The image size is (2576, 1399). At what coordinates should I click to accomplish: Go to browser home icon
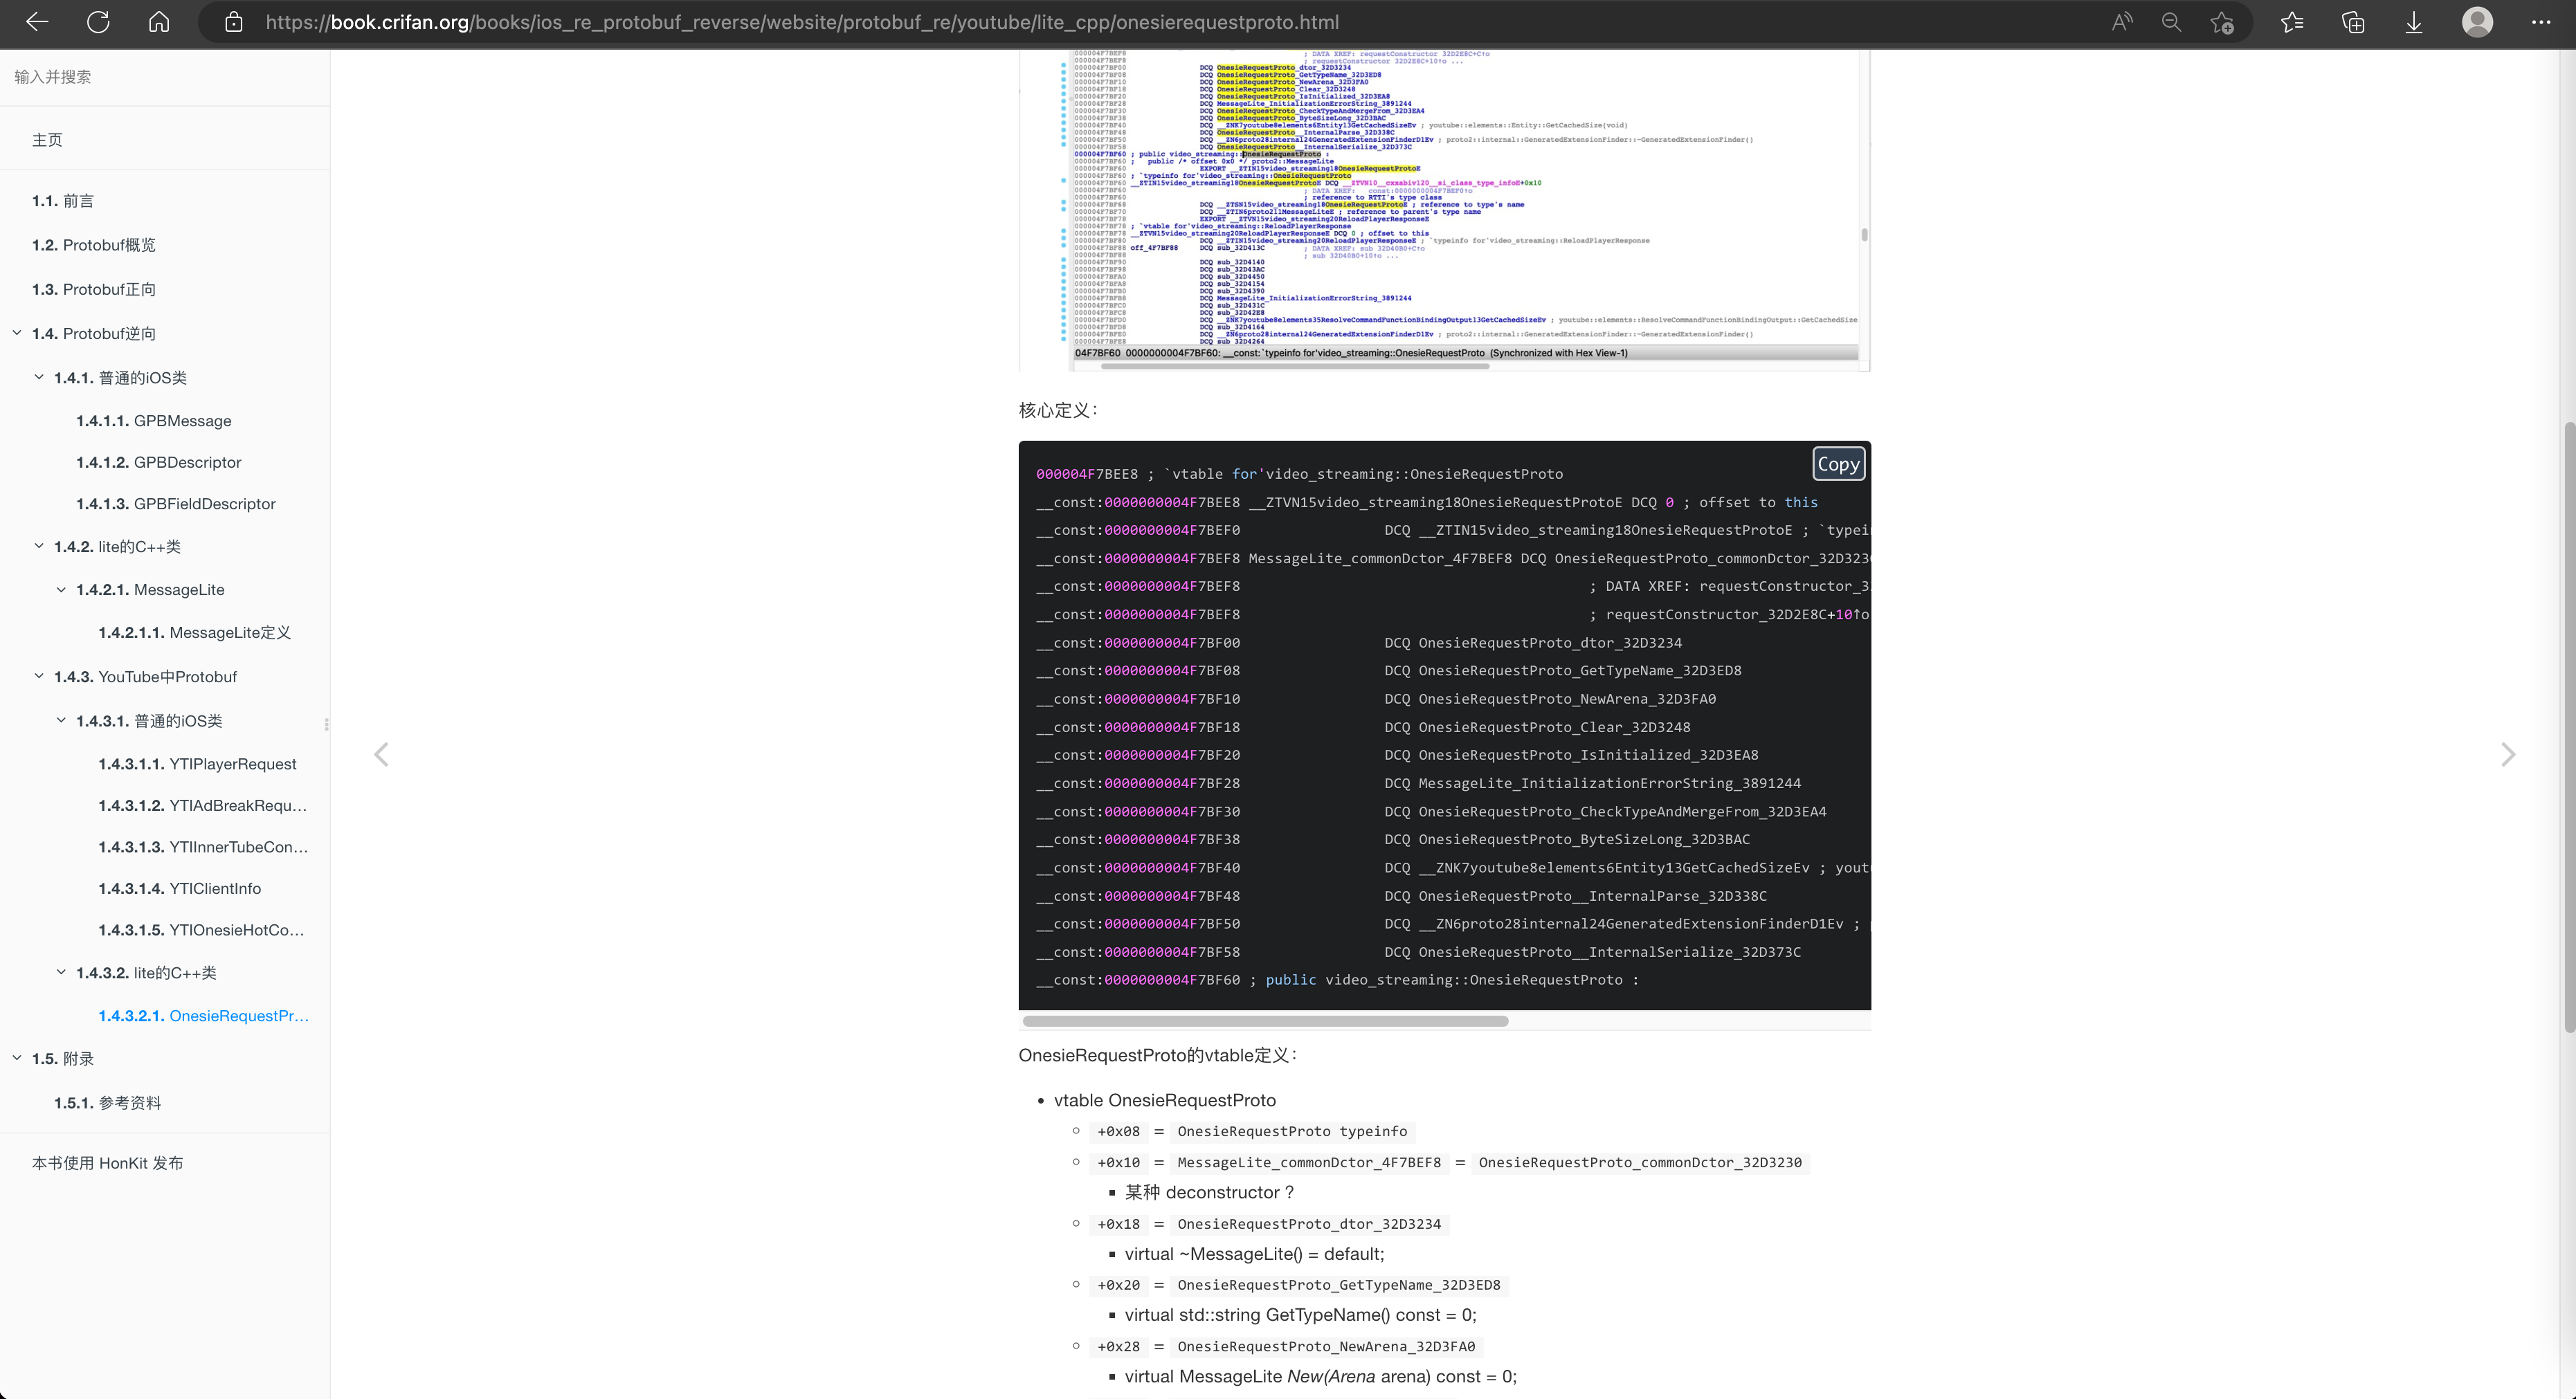click(159, 22)
